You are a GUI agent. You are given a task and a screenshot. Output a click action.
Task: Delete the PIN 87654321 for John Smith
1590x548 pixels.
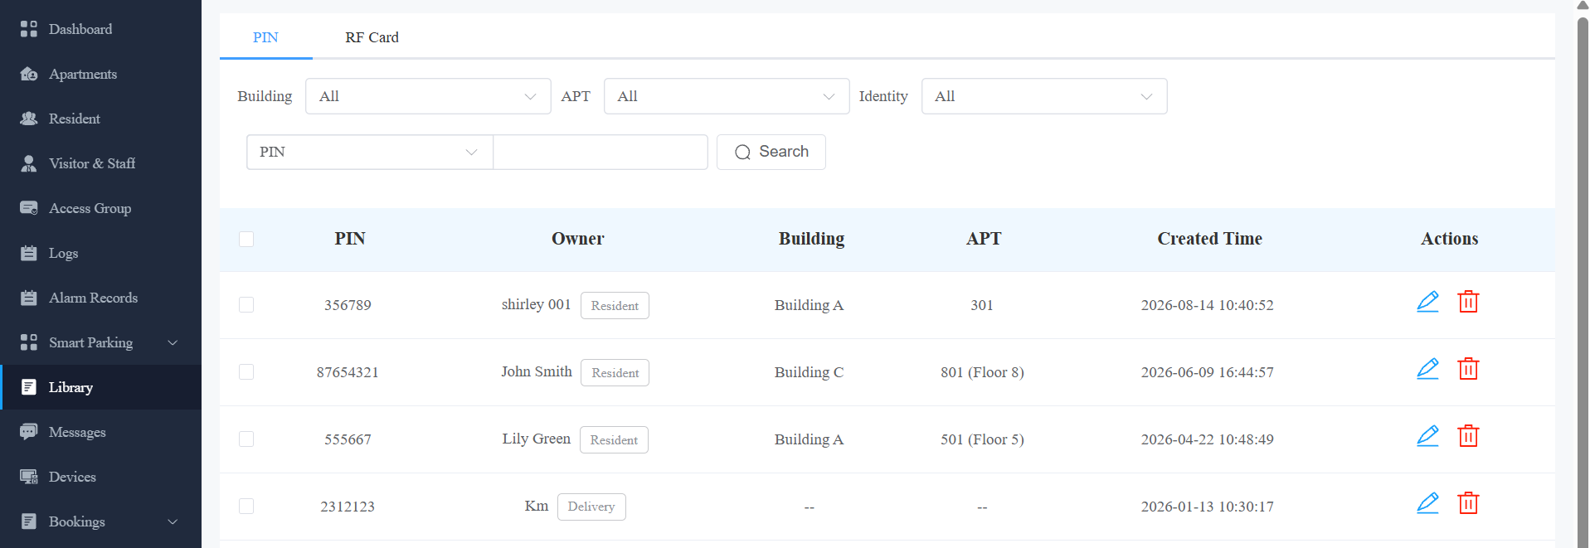coord(1468,369)
